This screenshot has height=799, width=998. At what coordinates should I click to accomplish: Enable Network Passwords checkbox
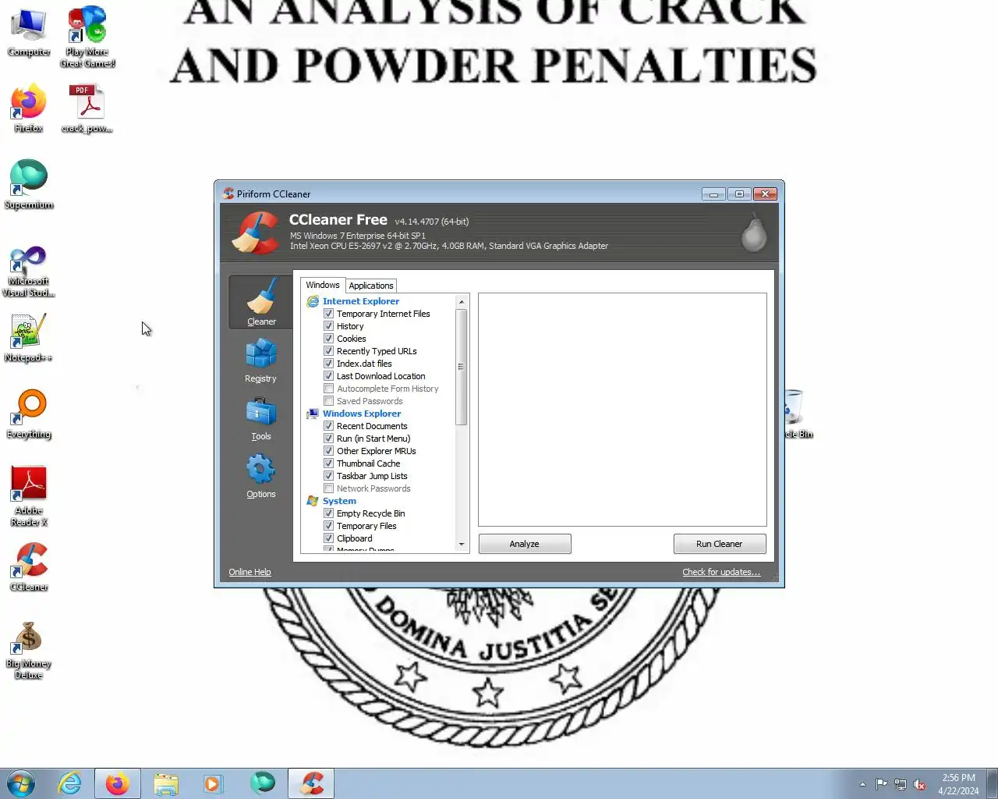click(329, 488)
